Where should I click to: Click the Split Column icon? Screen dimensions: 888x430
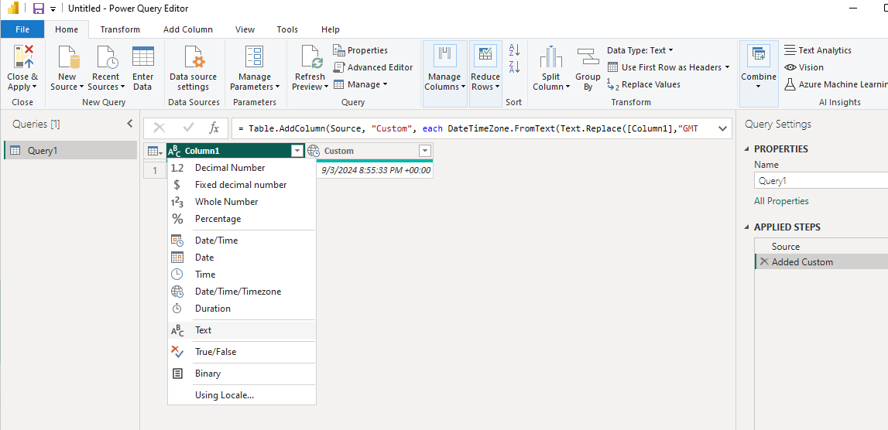551,57
